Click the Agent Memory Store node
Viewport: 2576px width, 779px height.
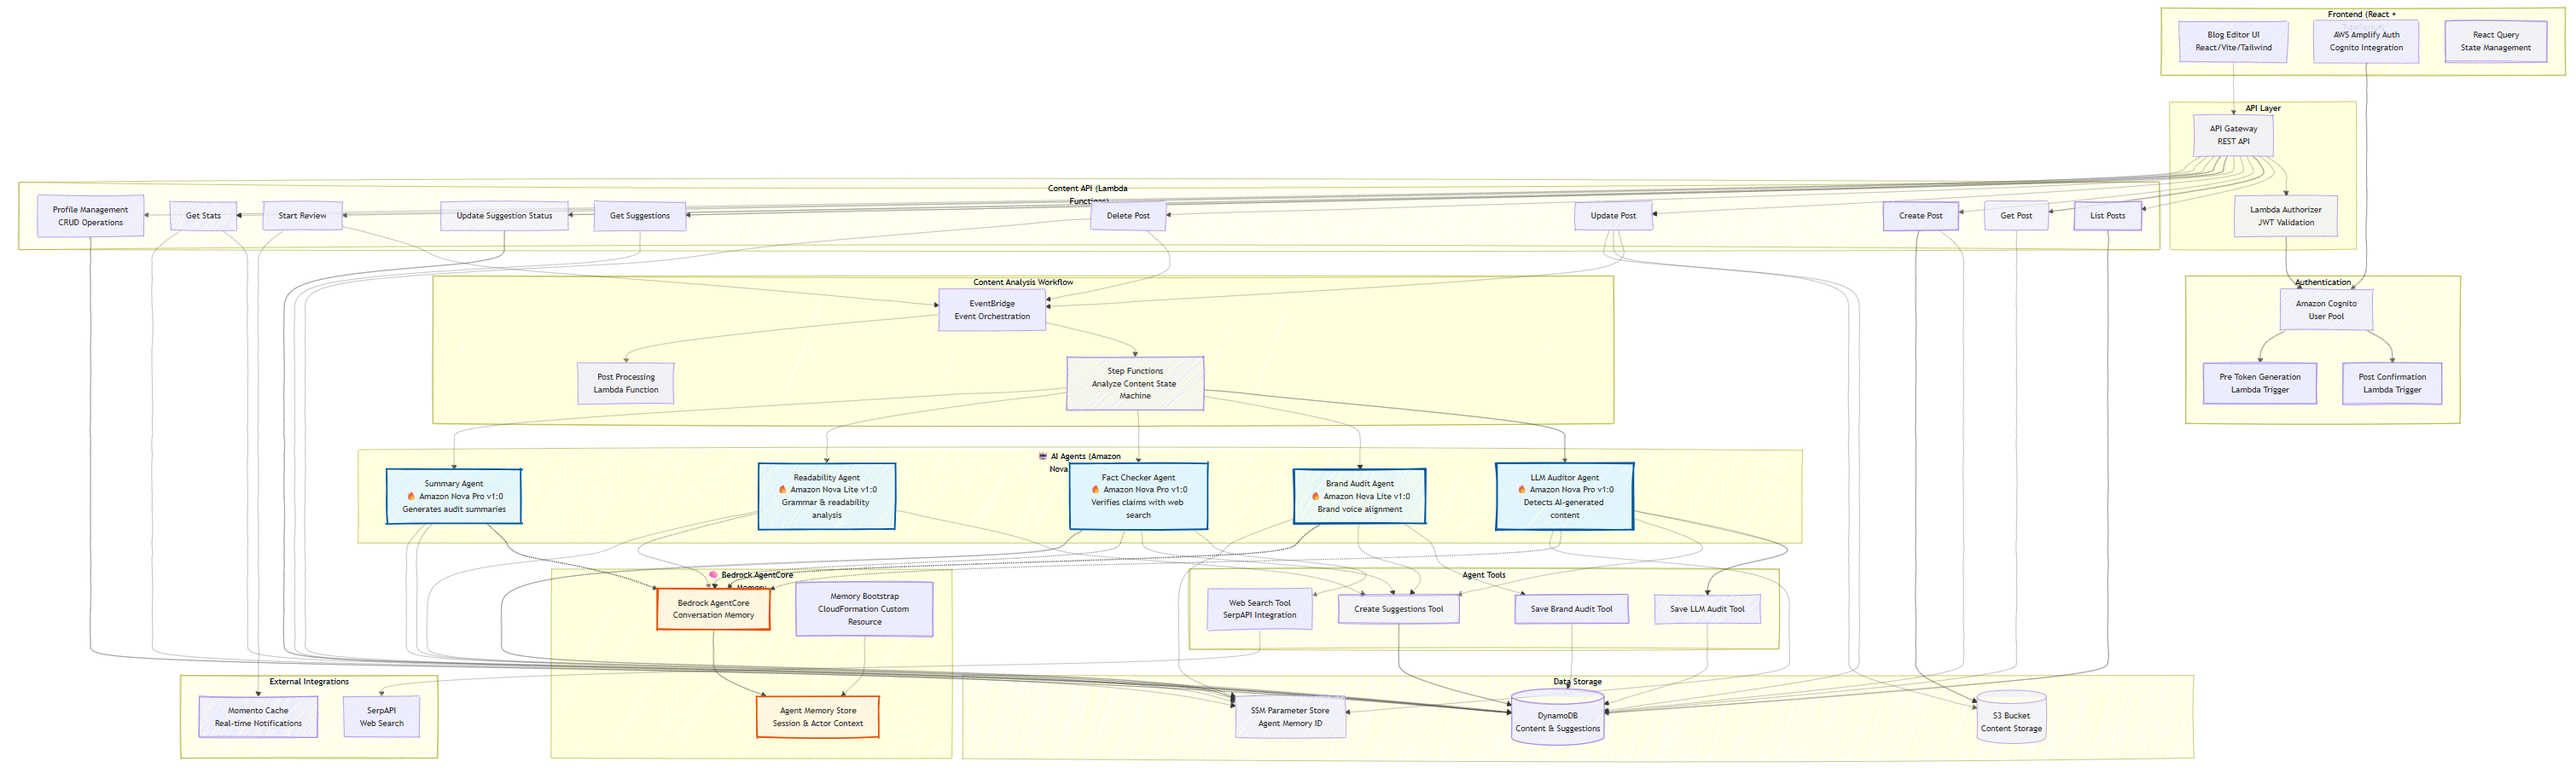pos(817,717)
